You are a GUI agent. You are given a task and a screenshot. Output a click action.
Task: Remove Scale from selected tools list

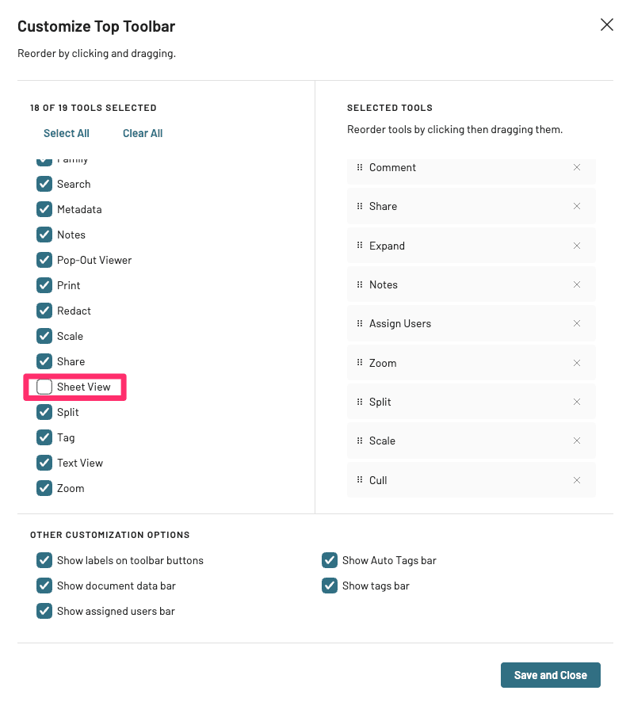(577, 441)
